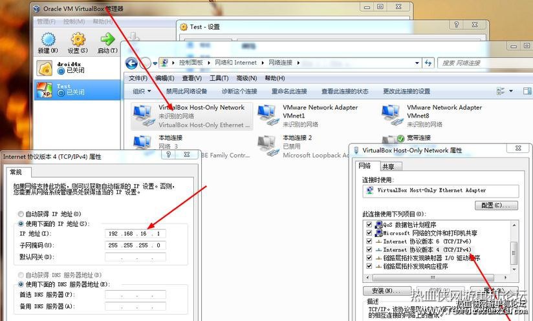Viewport: 533px width, 321px height.
Task: Toggle 链路层拓扑发现映射器 I/O 驱动程序 checkbox
Action: pyautogui.click(x=369, y=258)
